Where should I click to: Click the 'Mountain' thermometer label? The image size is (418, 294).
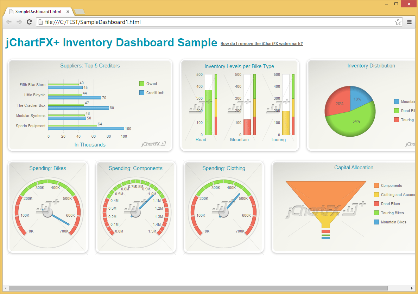tap(239, 140)
